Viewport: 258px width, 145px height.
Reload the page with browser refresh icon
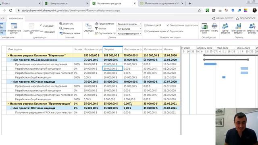click(x=11, y=10)
